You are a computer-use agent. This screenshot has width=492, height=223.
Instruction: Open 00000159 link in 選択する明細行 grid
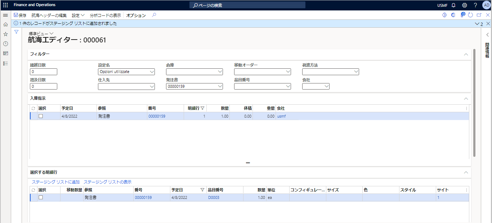pyautogui.click(x=143, y=197)
